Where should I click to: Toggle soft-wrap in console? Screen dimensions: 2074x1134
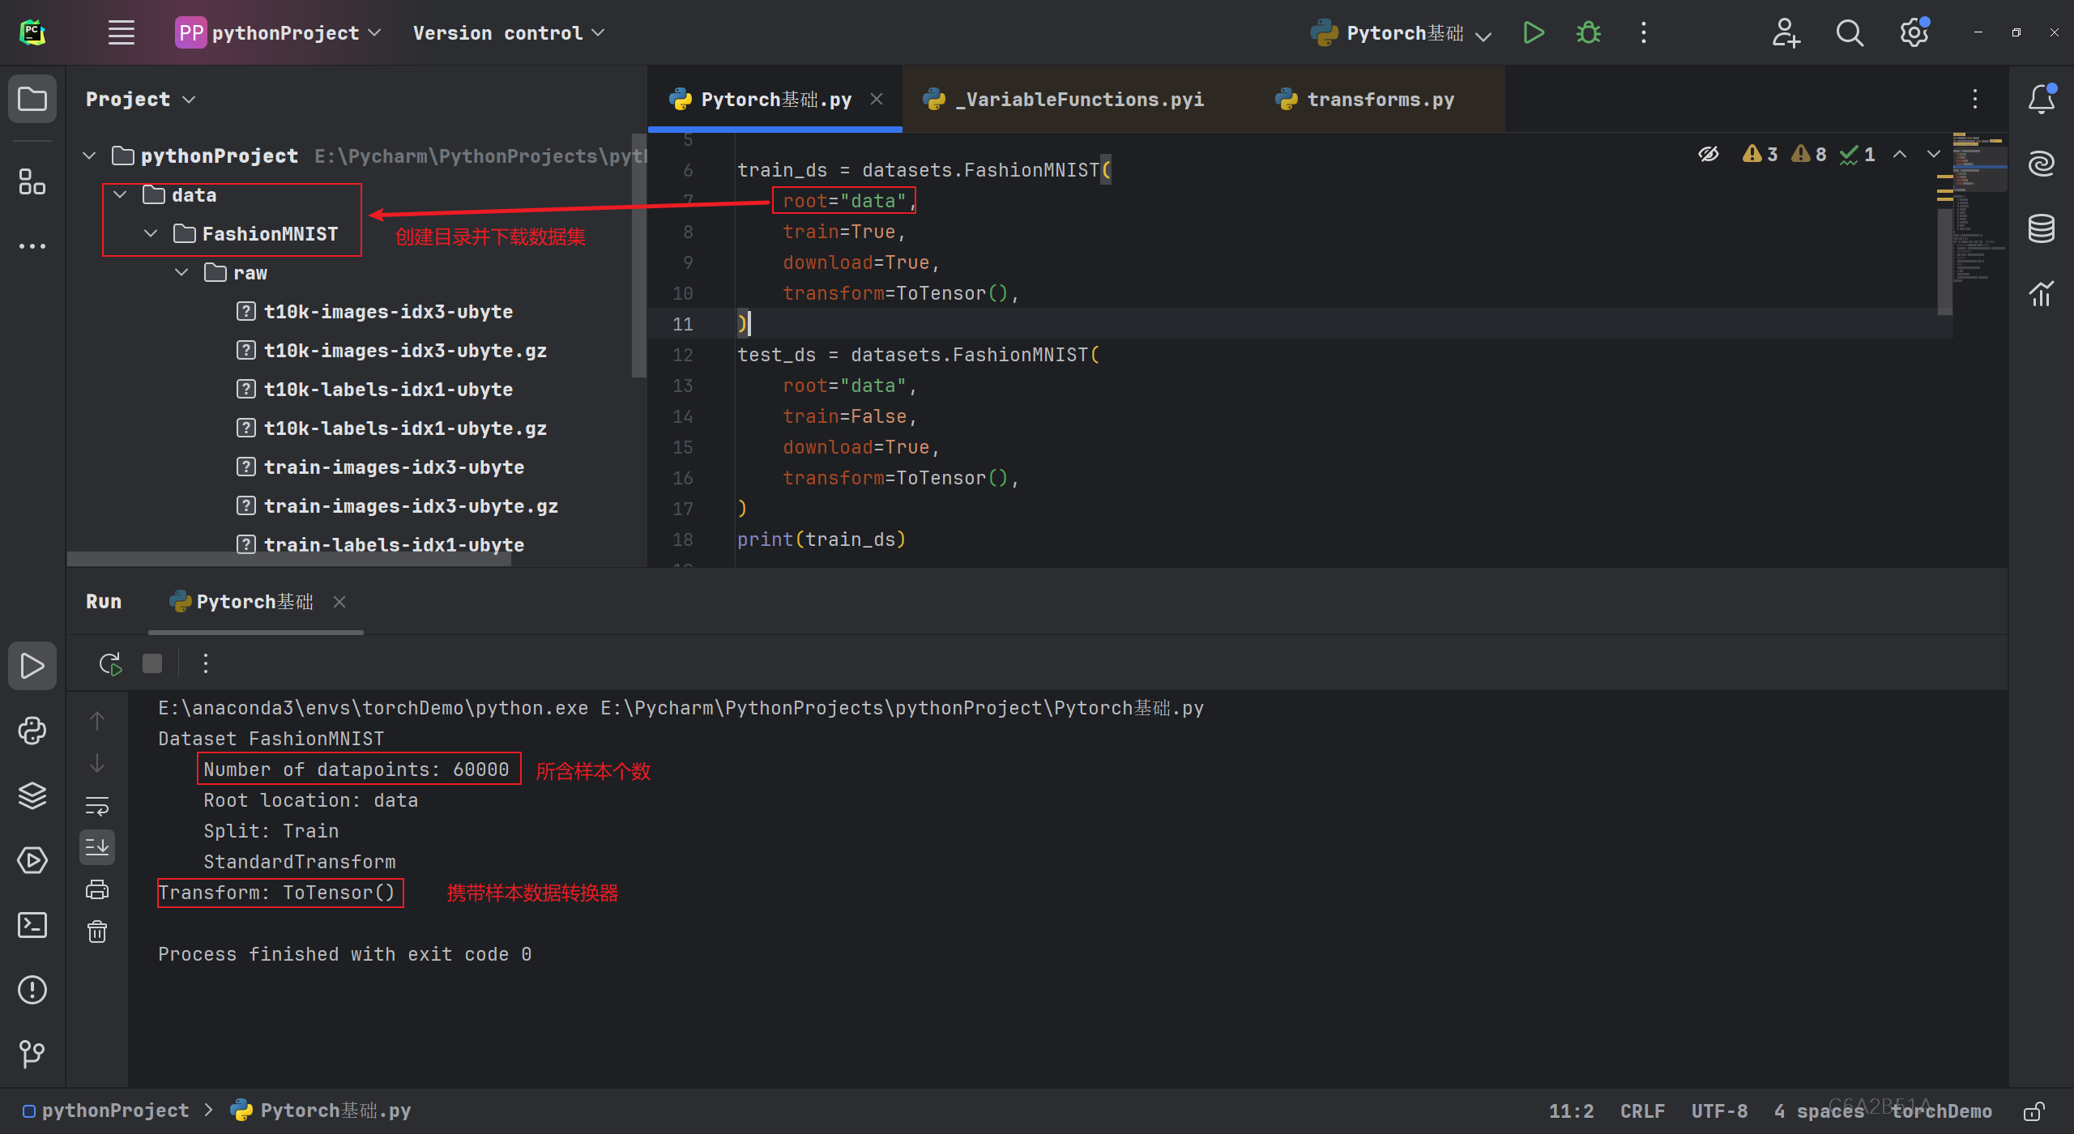97,805
